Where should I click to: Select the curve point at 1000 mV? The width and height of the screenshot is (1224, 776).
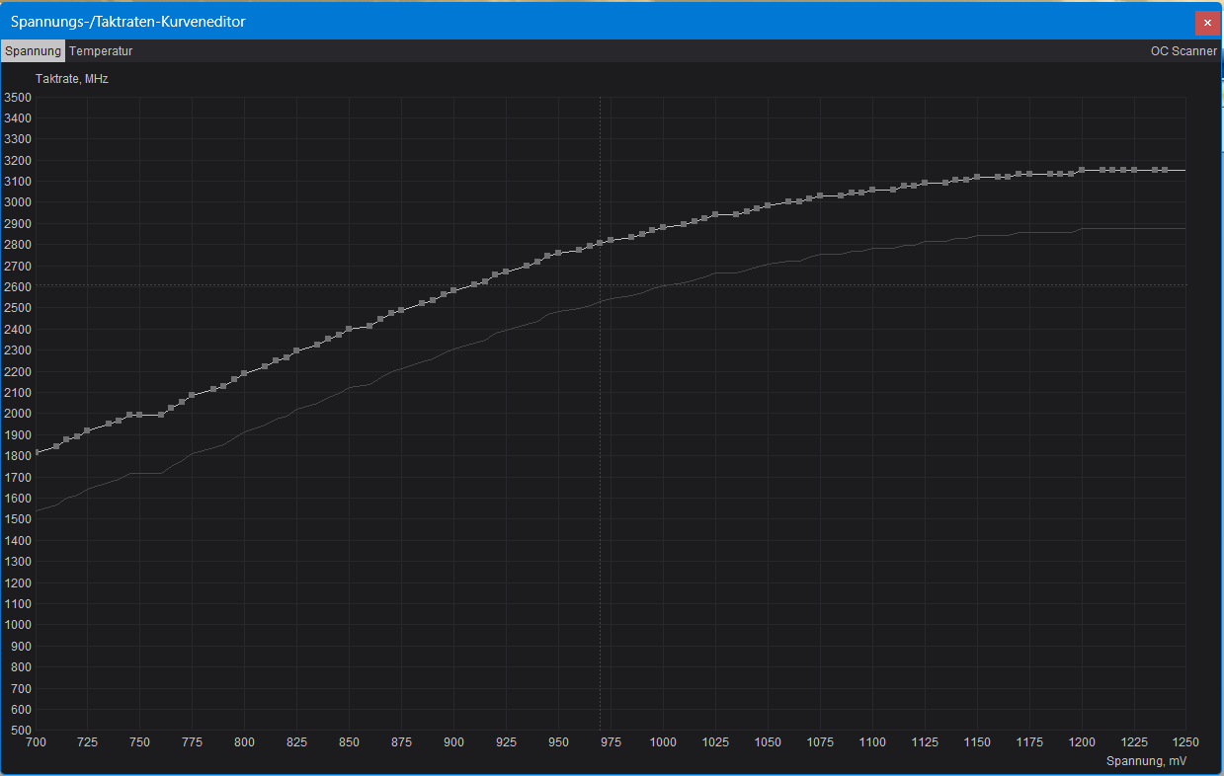(x=663, y=227)
